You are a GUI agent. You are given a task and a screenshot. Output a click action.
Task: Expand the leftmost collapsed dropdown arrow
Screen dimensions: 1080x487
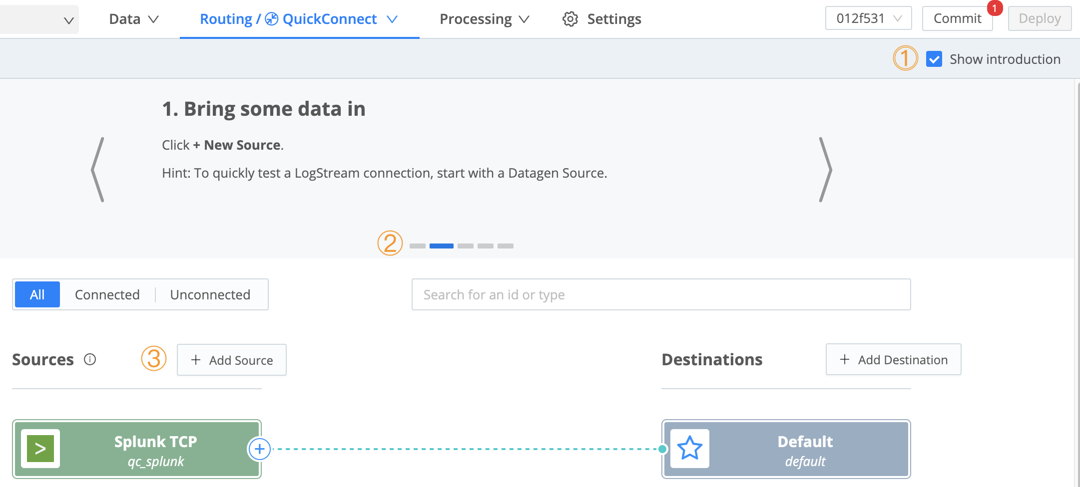coord(69,20)
